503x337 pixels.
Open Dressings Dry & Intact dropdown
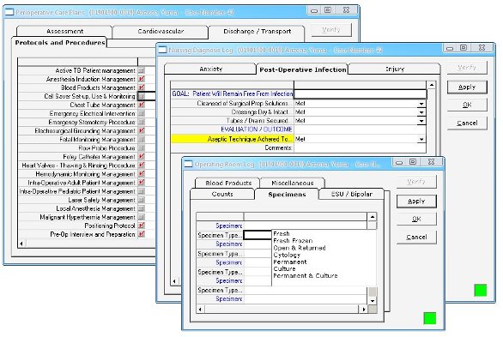click(421, 112)
